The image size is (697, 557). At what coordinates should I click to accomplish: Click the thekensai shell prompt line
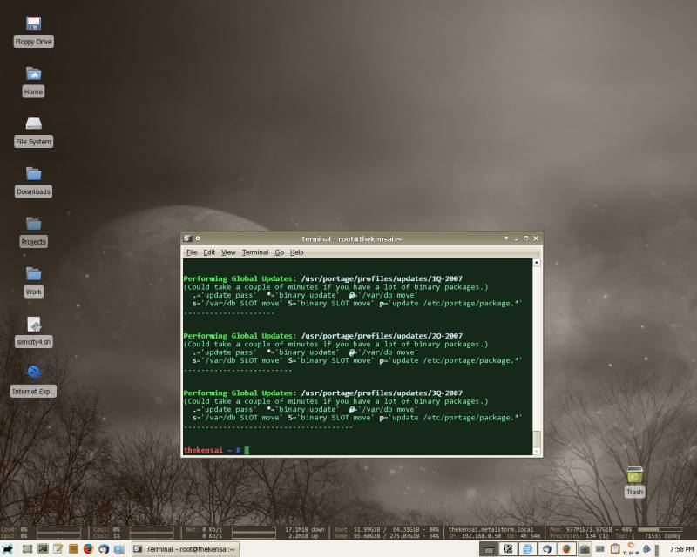[216, 450]
